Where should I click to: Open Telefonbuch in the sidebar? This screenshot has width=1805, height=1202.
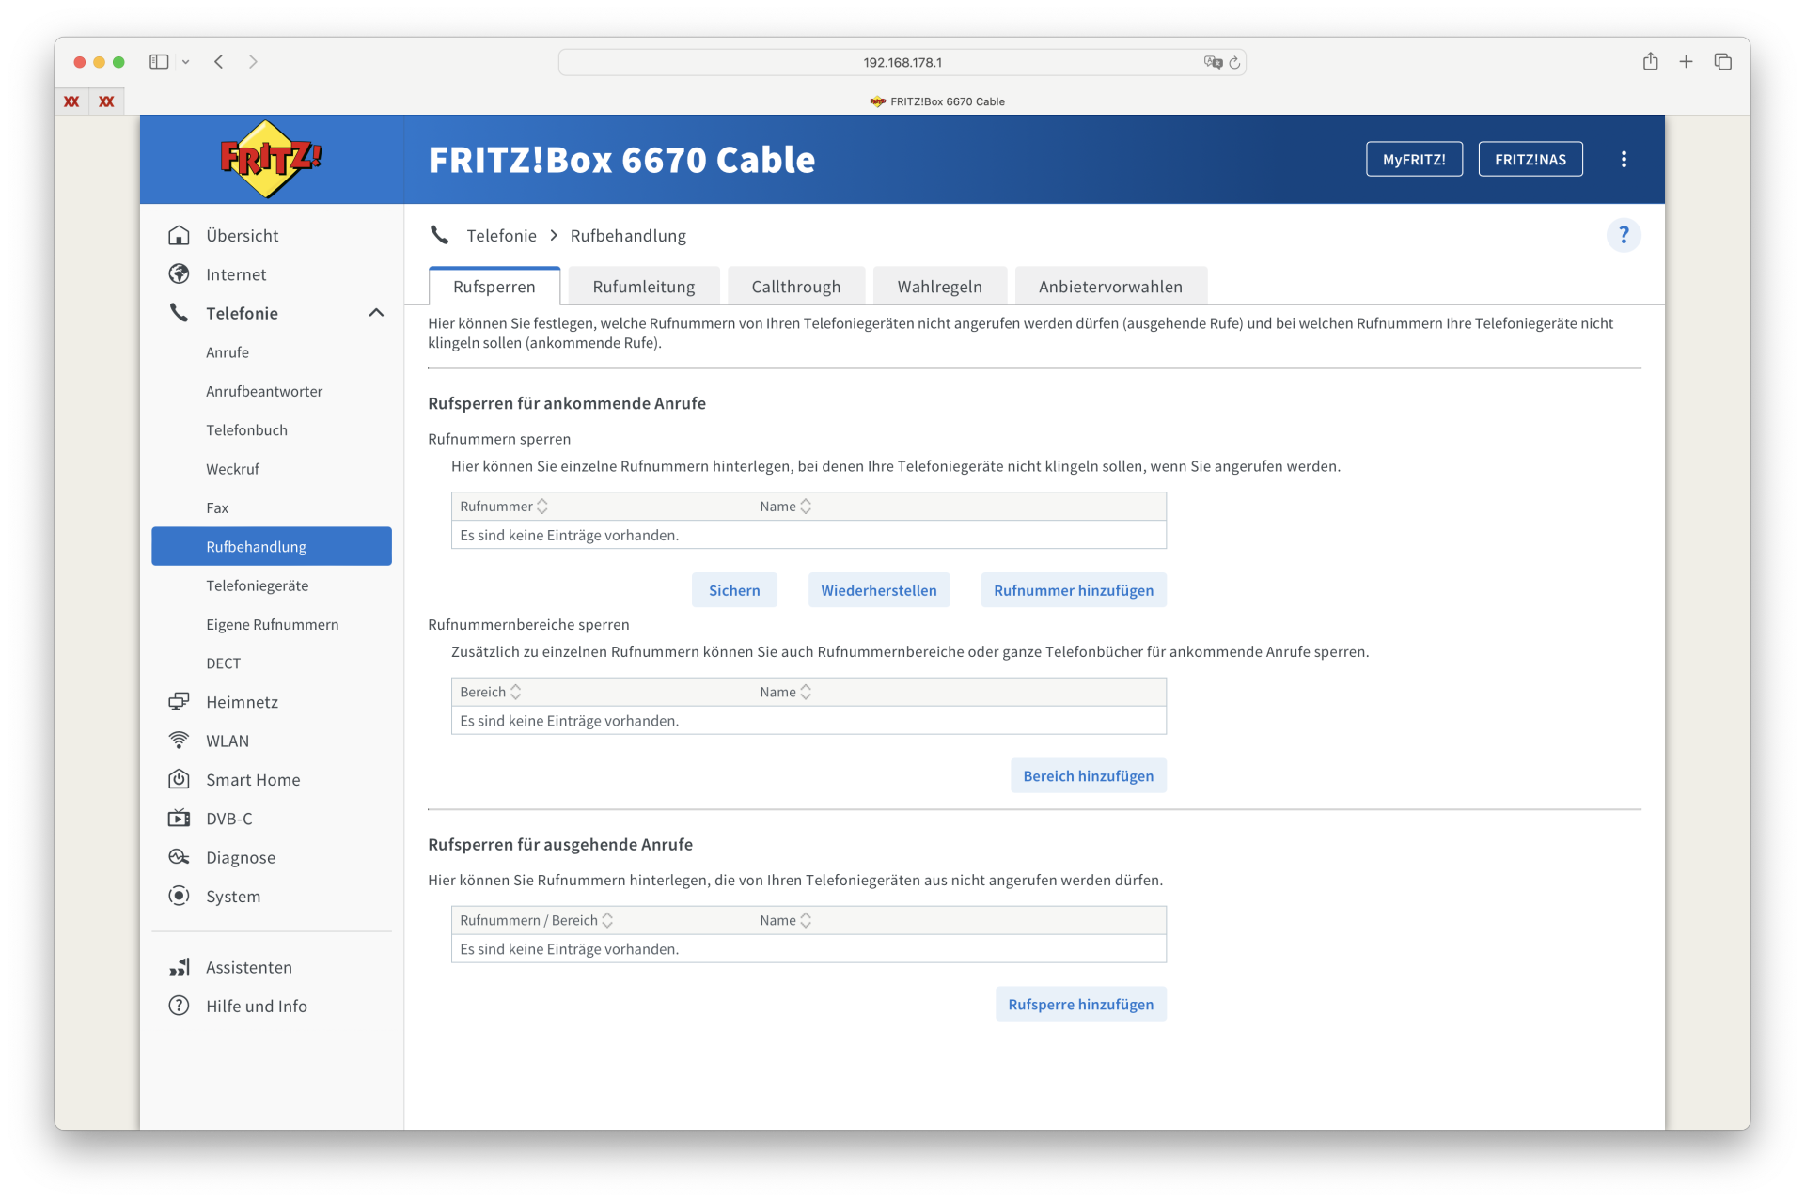(247, 430)
